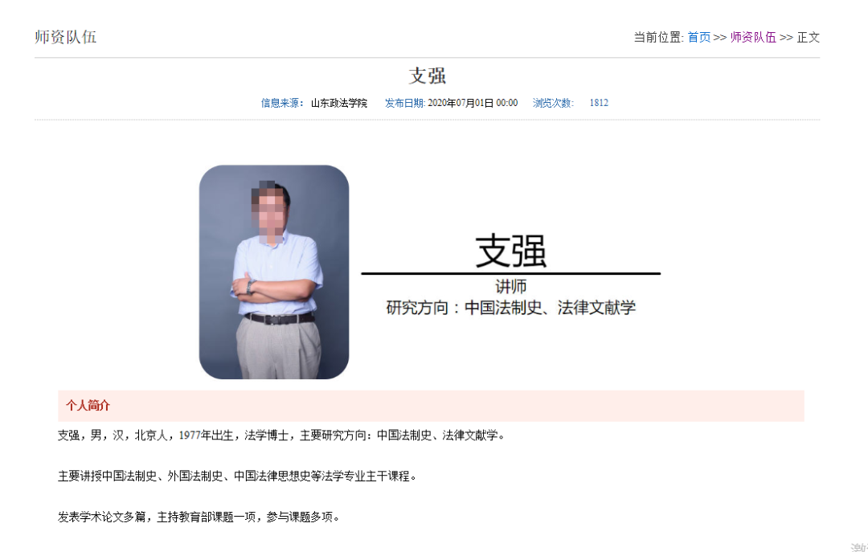Click the 当前位置 label
The width and height of the screenshot is (868, 552).
[659, 37]
